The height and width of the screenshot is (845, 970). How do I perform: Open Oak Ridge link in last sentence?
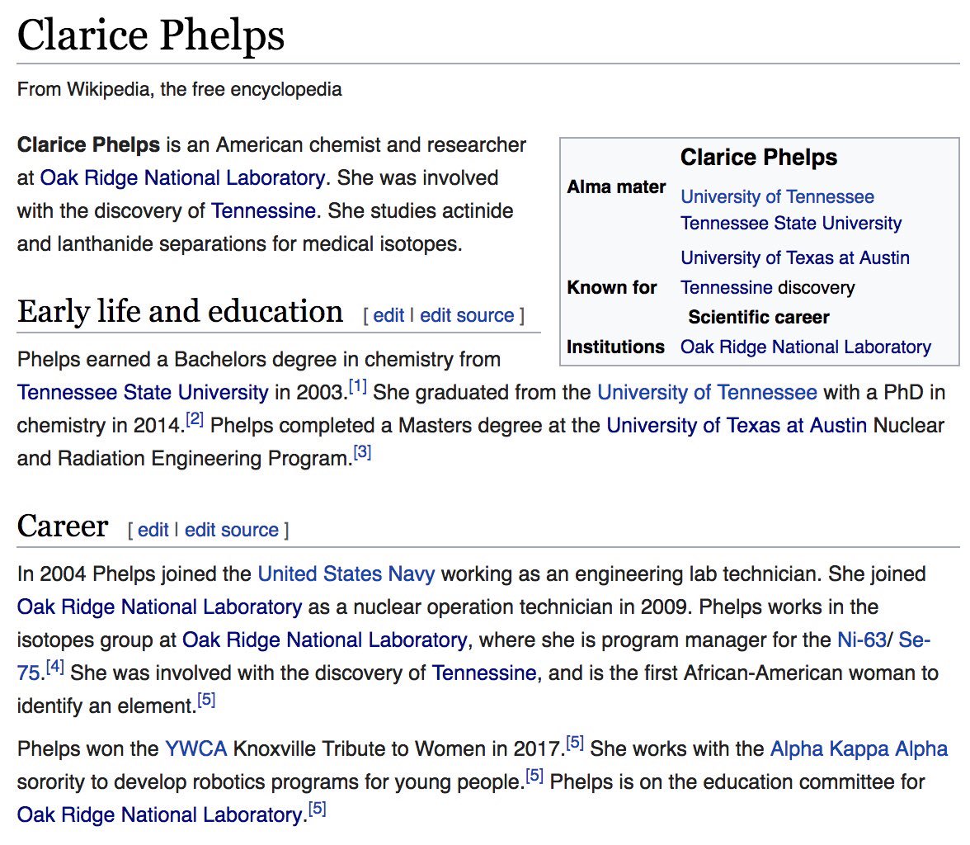click(x=160, y=814)
